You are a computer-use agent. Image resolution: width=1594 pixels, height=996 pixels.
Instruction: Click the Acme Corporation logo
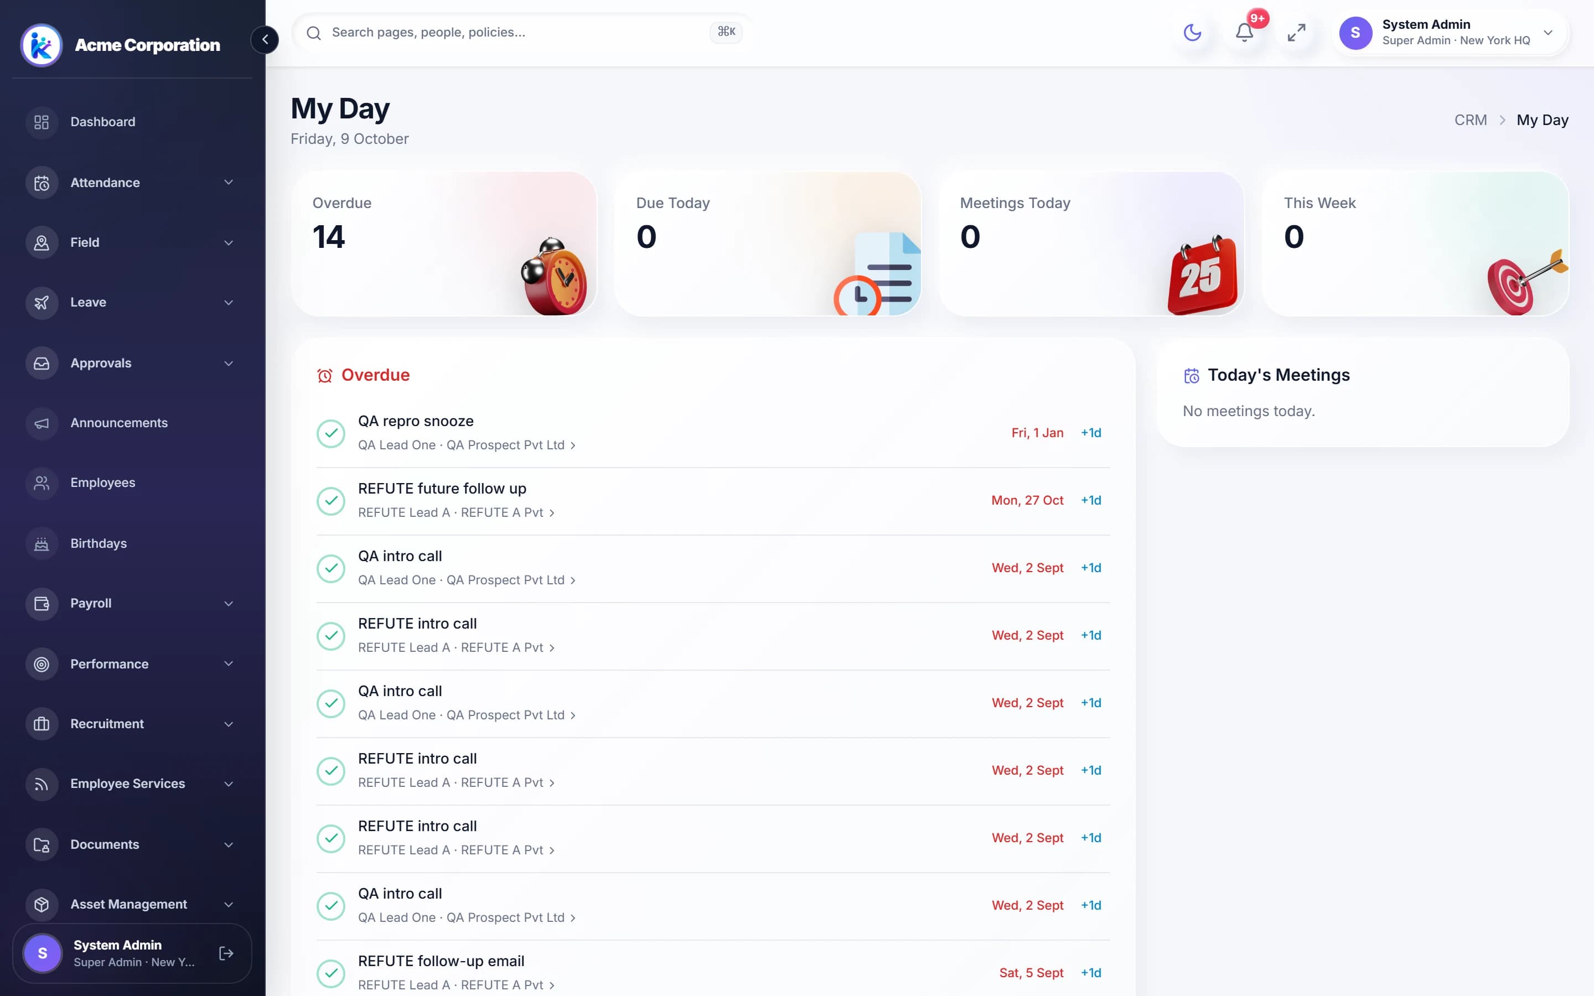coord(42,45)
